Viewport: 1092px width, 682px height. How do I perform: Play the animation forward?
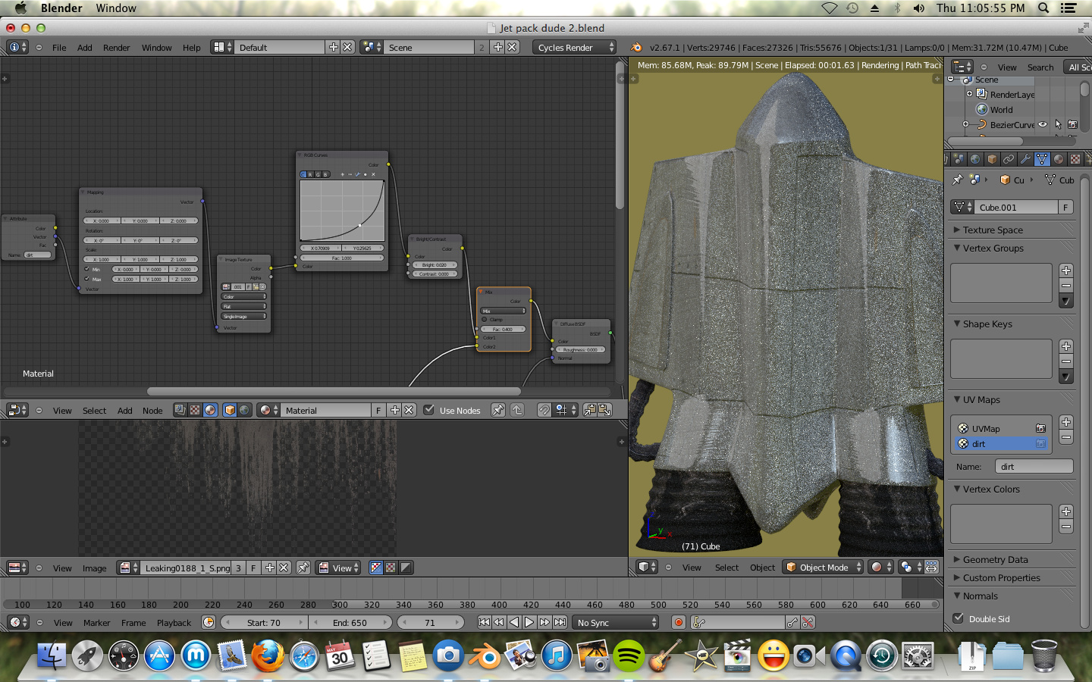529,622
